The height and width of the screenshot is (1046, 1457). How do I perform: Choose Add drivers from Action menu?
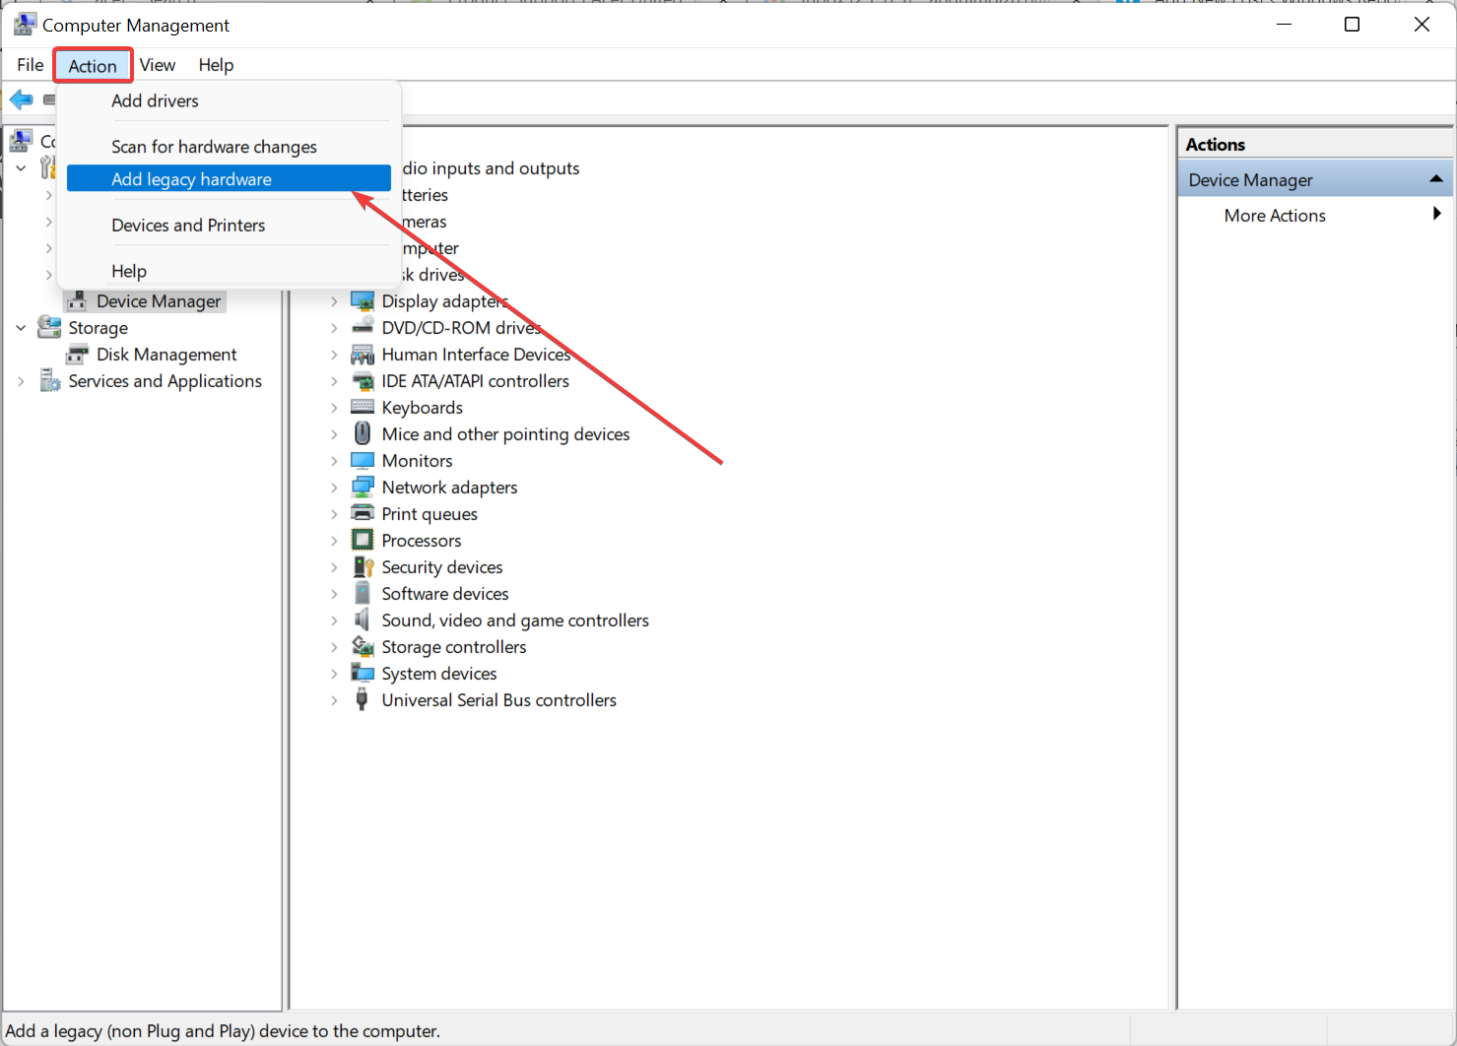click(x=229, y=100)
